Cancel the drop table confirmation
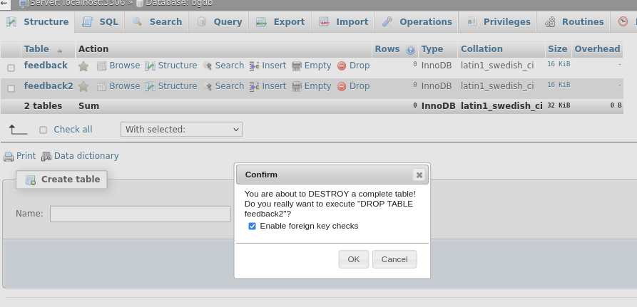637x307 pixels. click(394, 259)
